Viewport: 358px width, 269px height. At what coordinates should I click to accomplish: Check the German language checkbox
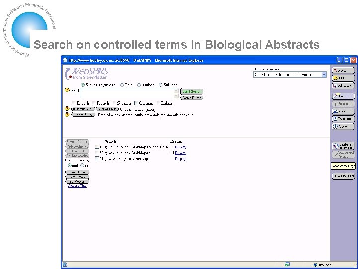tap(136, 103)
